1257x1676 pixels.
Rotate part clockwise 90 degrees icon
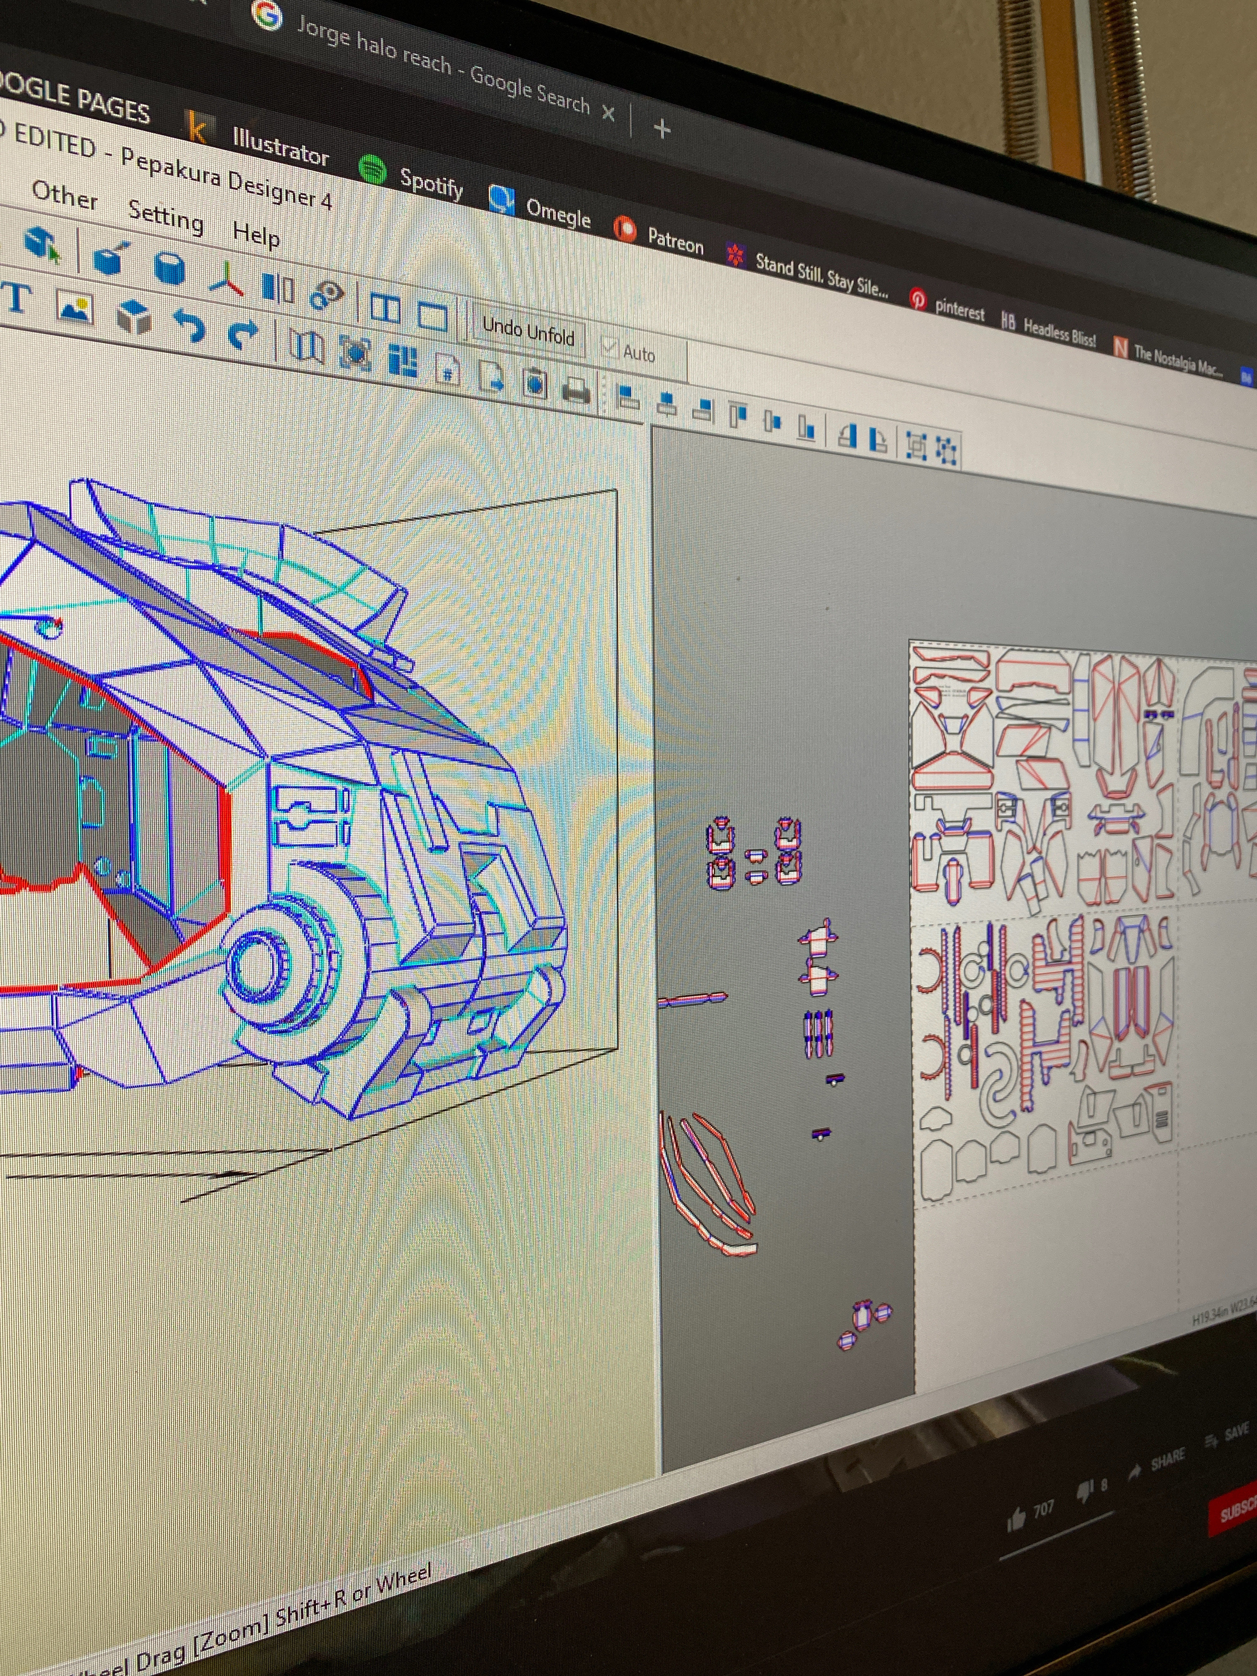[877, 440]
